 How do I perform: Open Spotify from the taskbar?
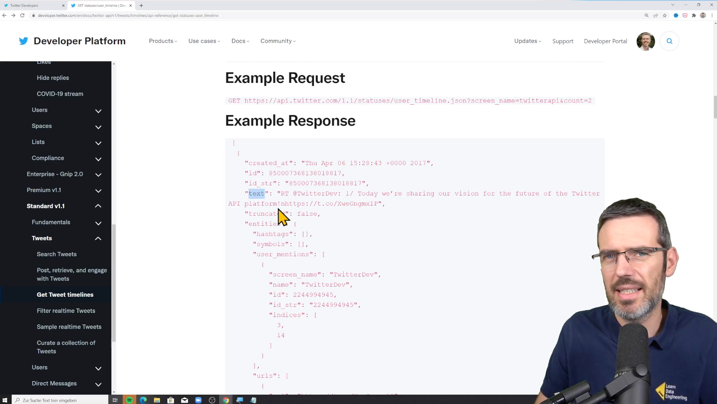[x=129, y=400]
